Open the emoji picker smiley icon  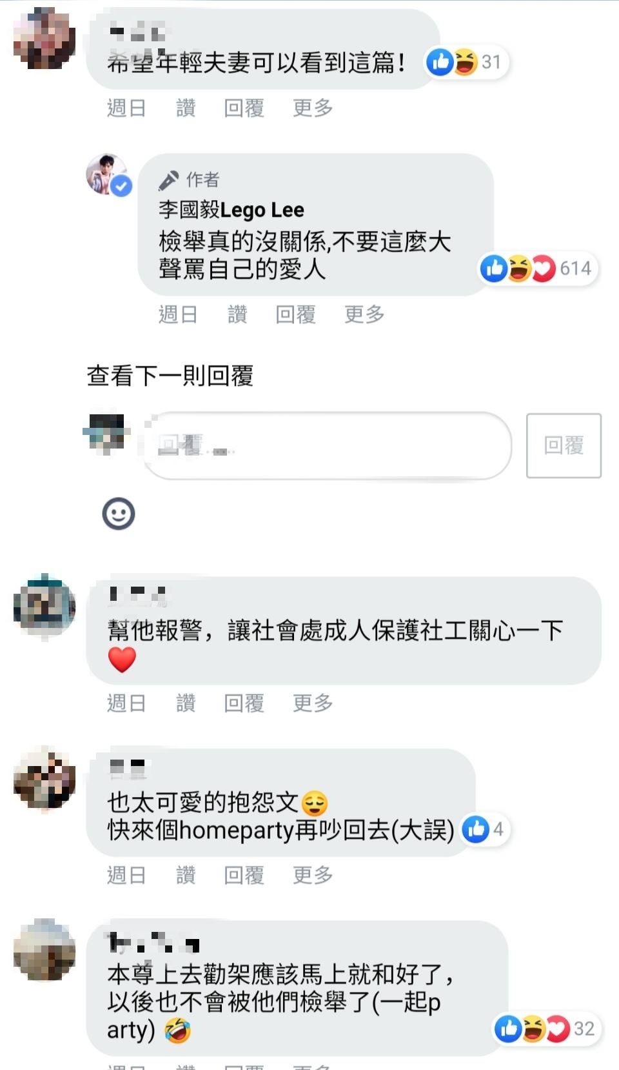pos(119,514)
